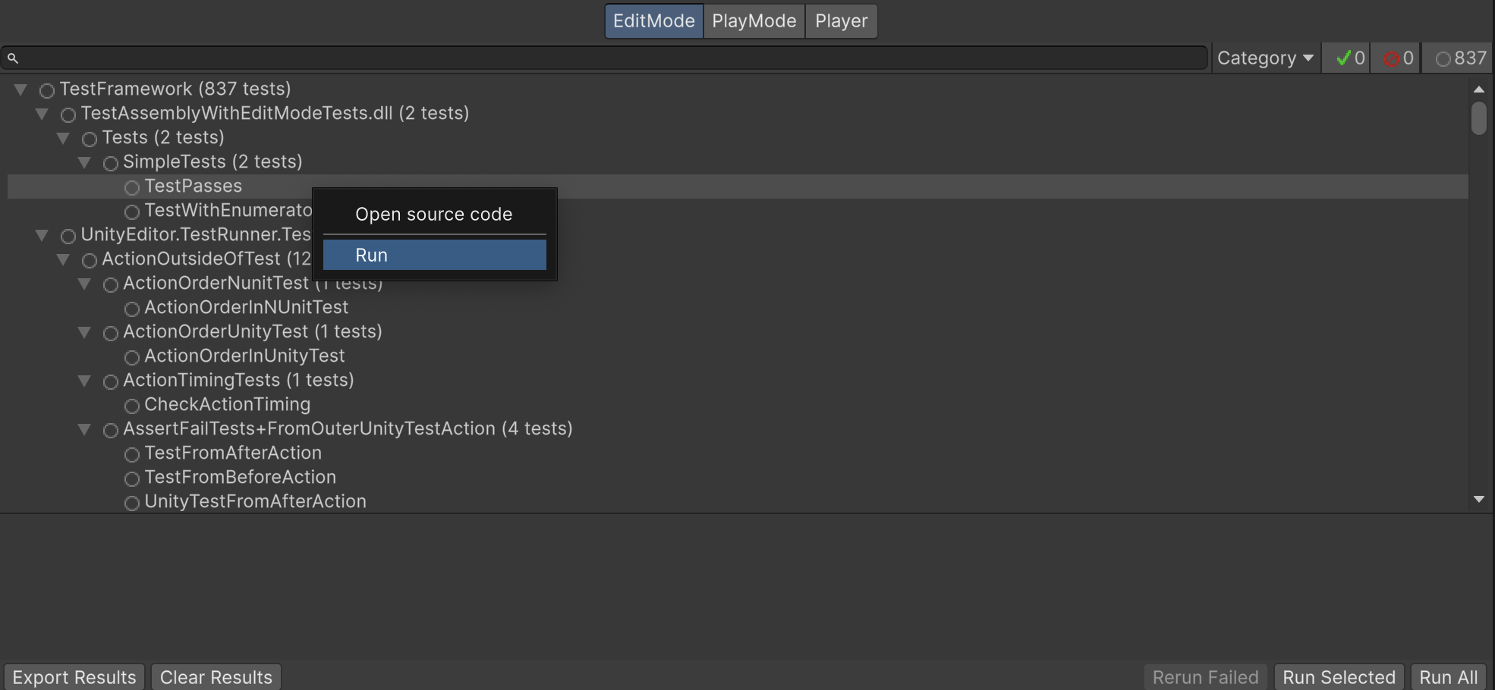Select Open source code in context menu
1495x690 pixels.
click(434, 215)
